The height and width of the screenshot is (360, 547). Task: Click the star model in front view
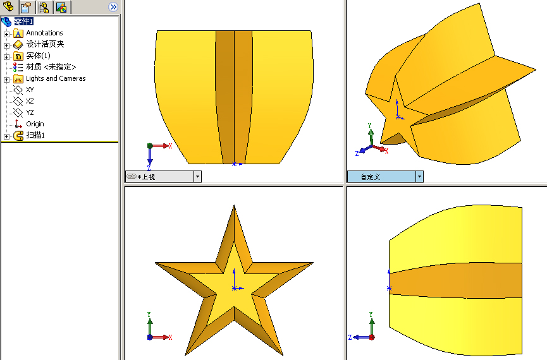click(234, 280)
